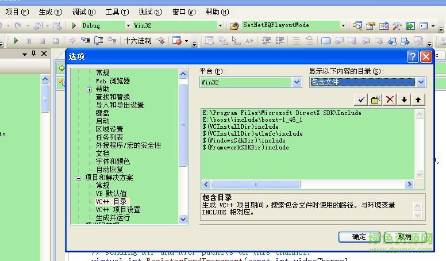Open the 调试(D) menu

click(x=83, y=11)
